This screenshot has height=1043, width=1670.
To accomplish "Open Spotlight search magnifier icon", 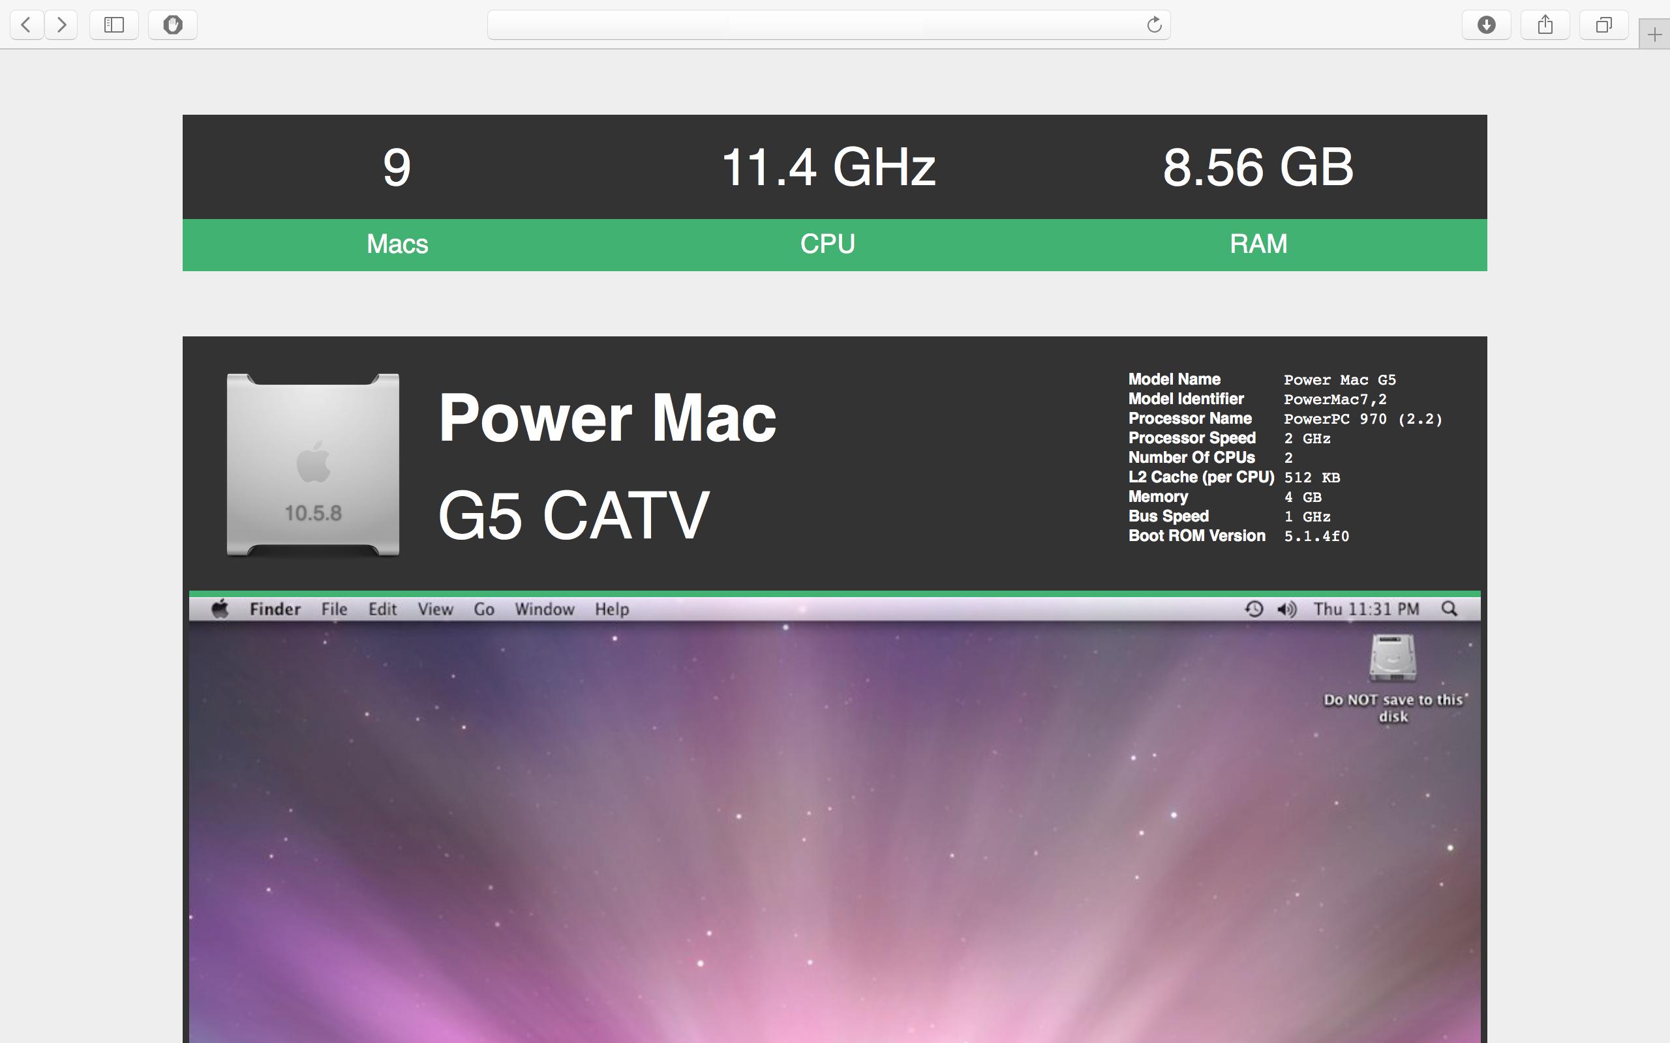I will pyautogui.click(x=1449, y=609).
